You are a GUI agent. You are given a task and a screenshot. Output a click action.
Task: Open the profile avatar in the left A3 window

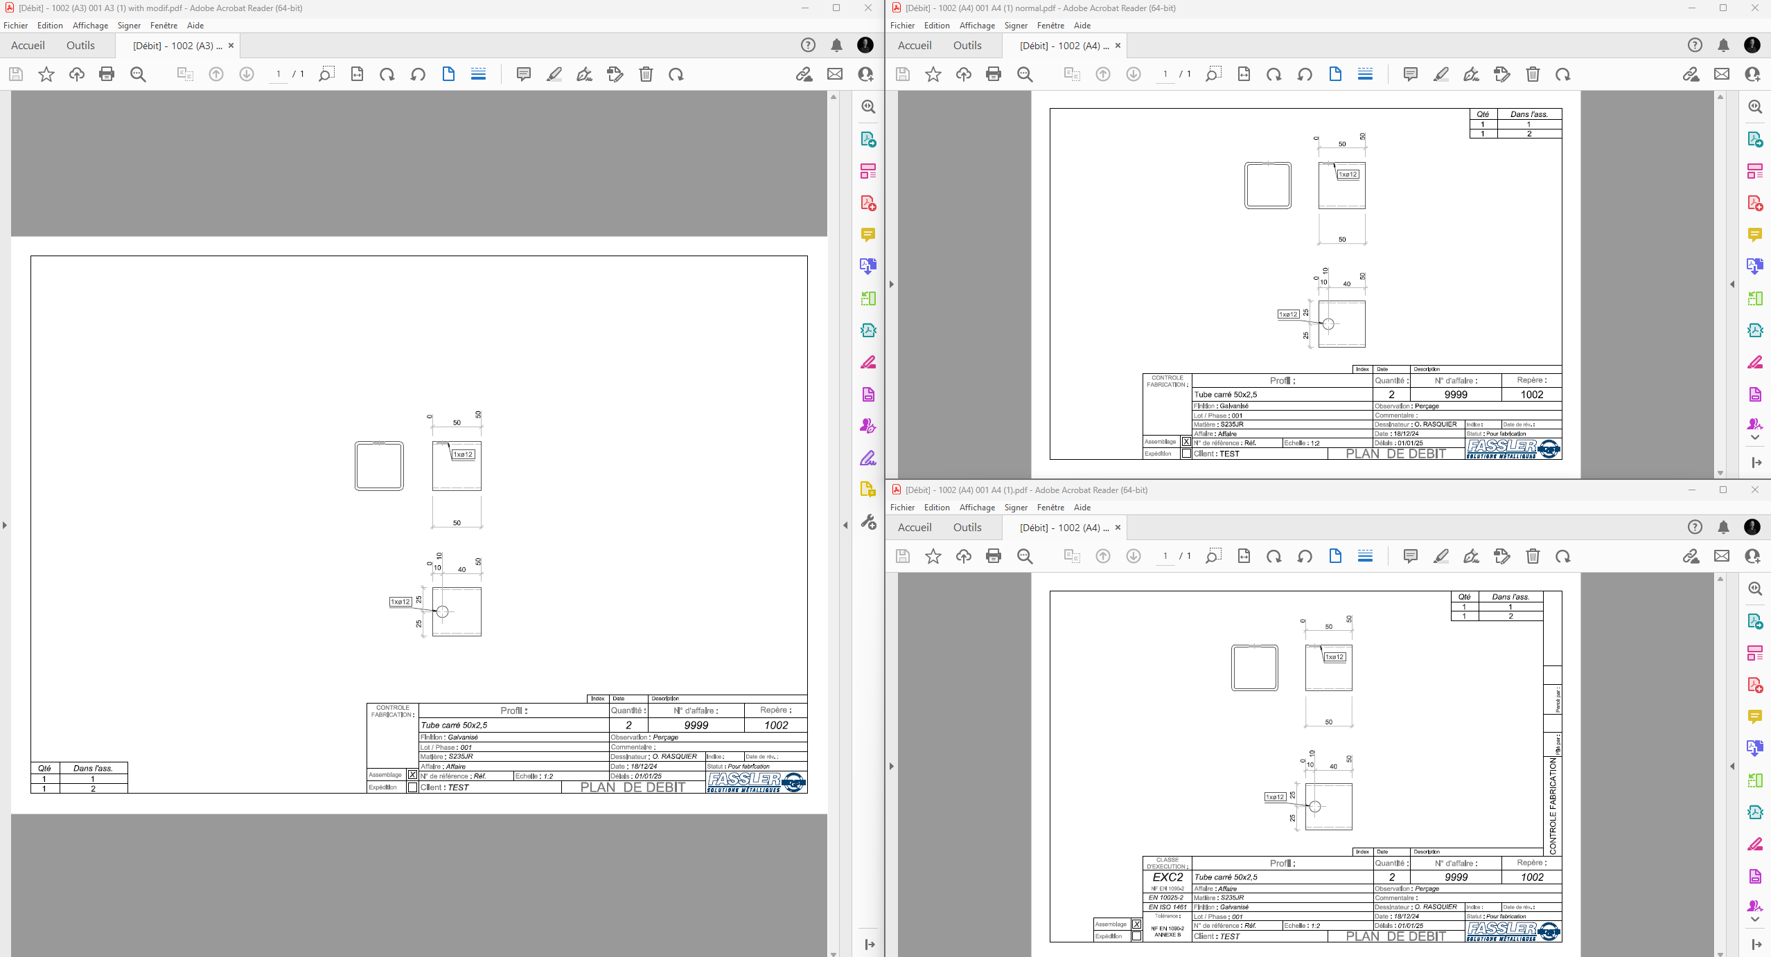(x=865, y=45)
